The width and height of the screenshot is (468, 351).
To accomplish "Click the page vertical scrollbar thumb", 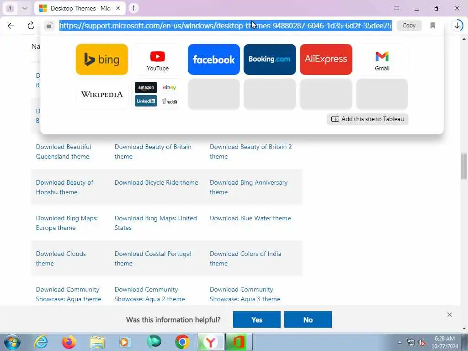I will tap(464, 166).
